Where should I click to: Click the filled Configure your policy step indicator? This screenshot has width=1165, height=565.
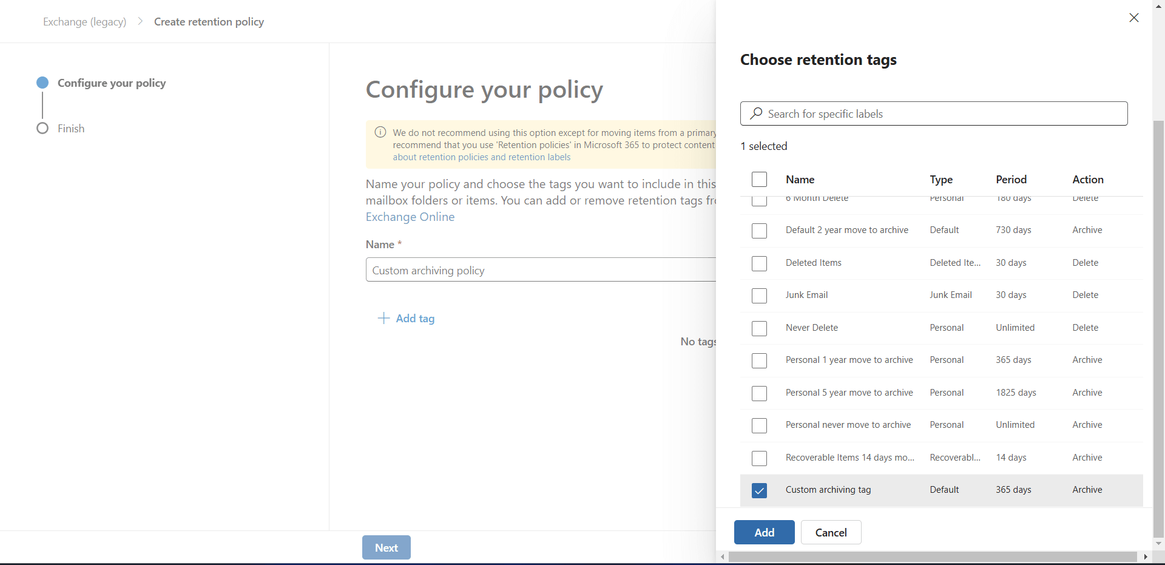tap(42, 83)
